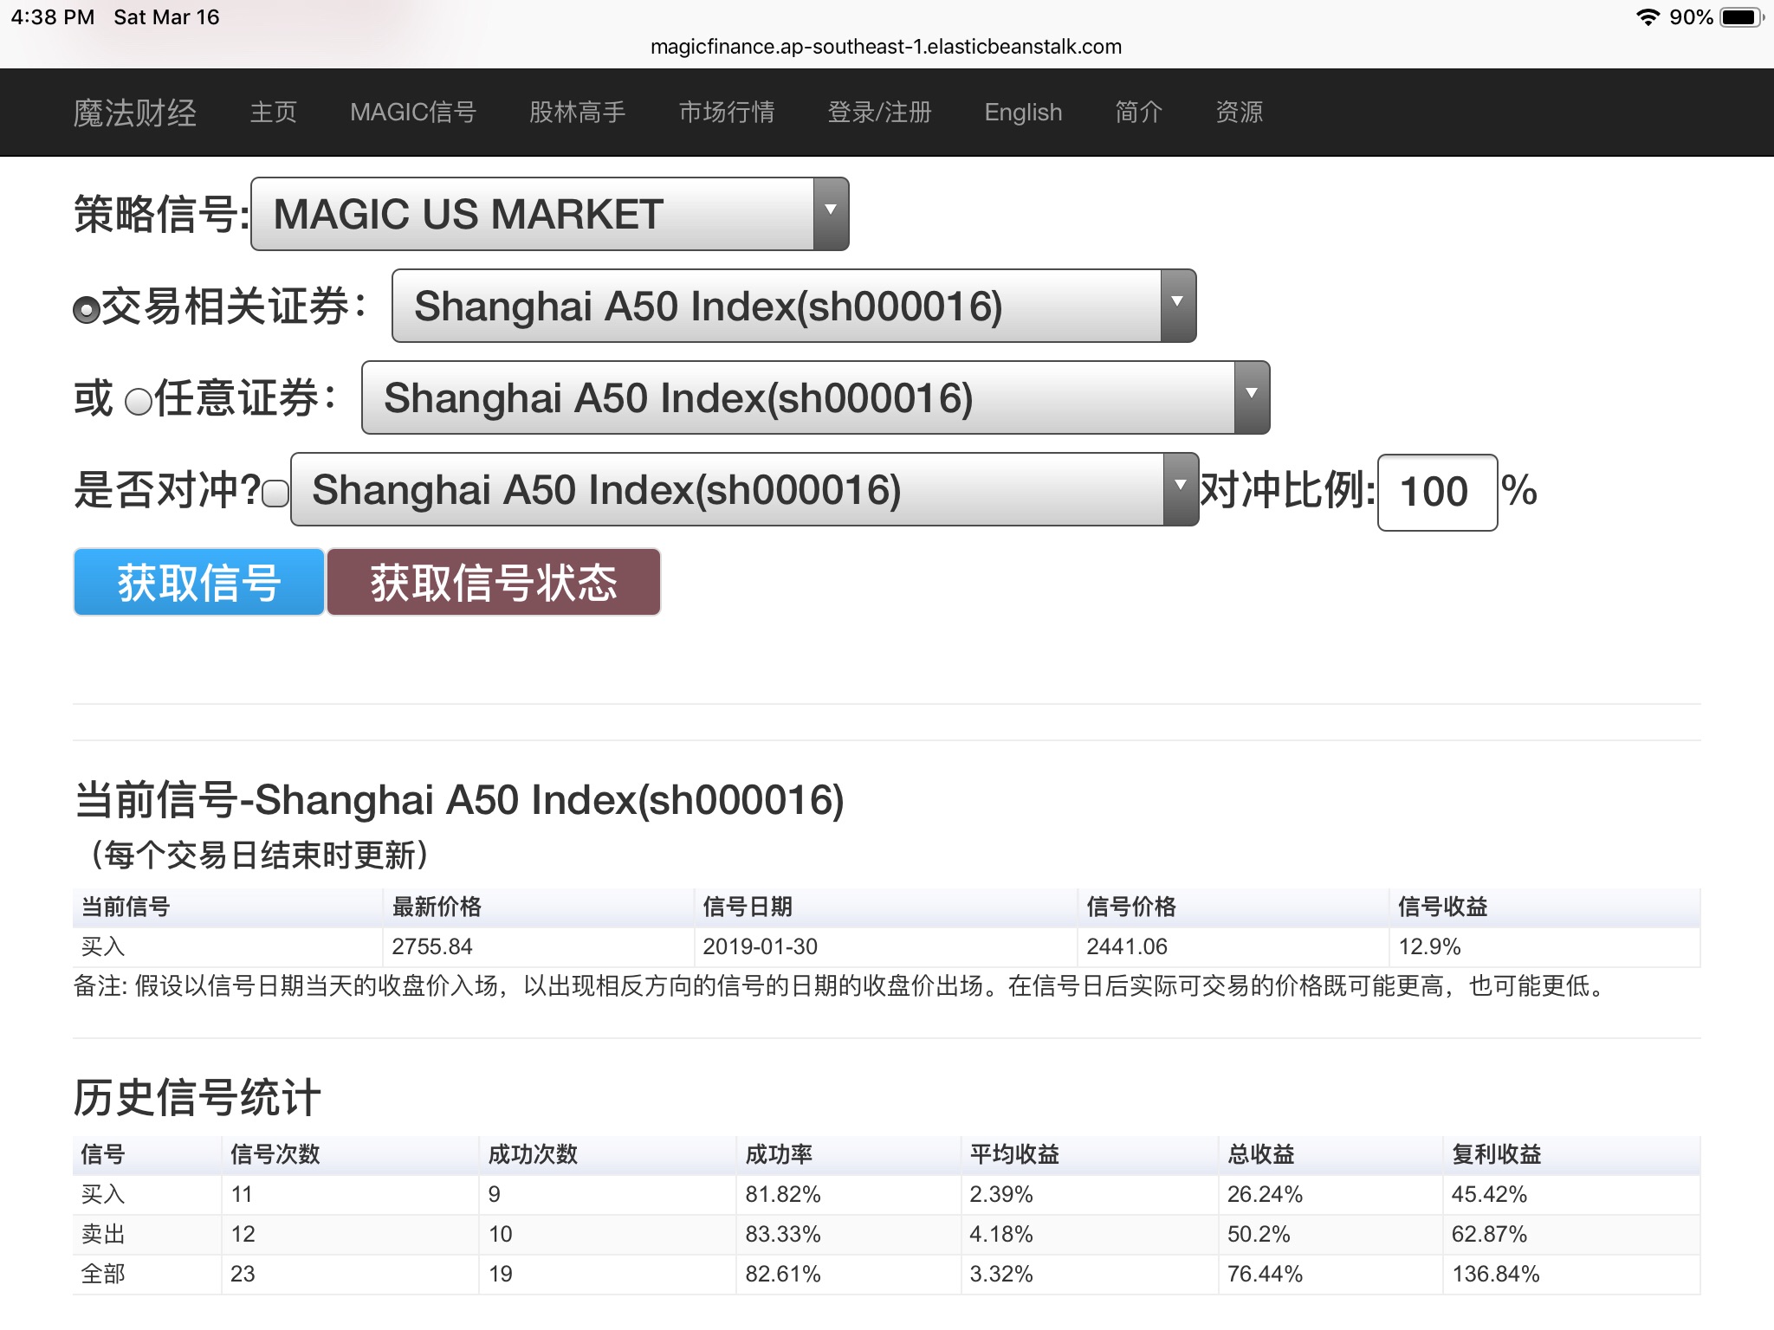Screen dimensions: 1774x1330
Task: Click the 卖出 row success rate 83.33%
Action: 783,1234
